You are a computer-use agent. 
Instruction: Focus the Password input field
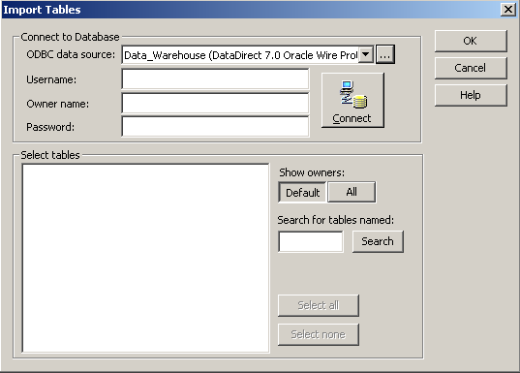215,127
